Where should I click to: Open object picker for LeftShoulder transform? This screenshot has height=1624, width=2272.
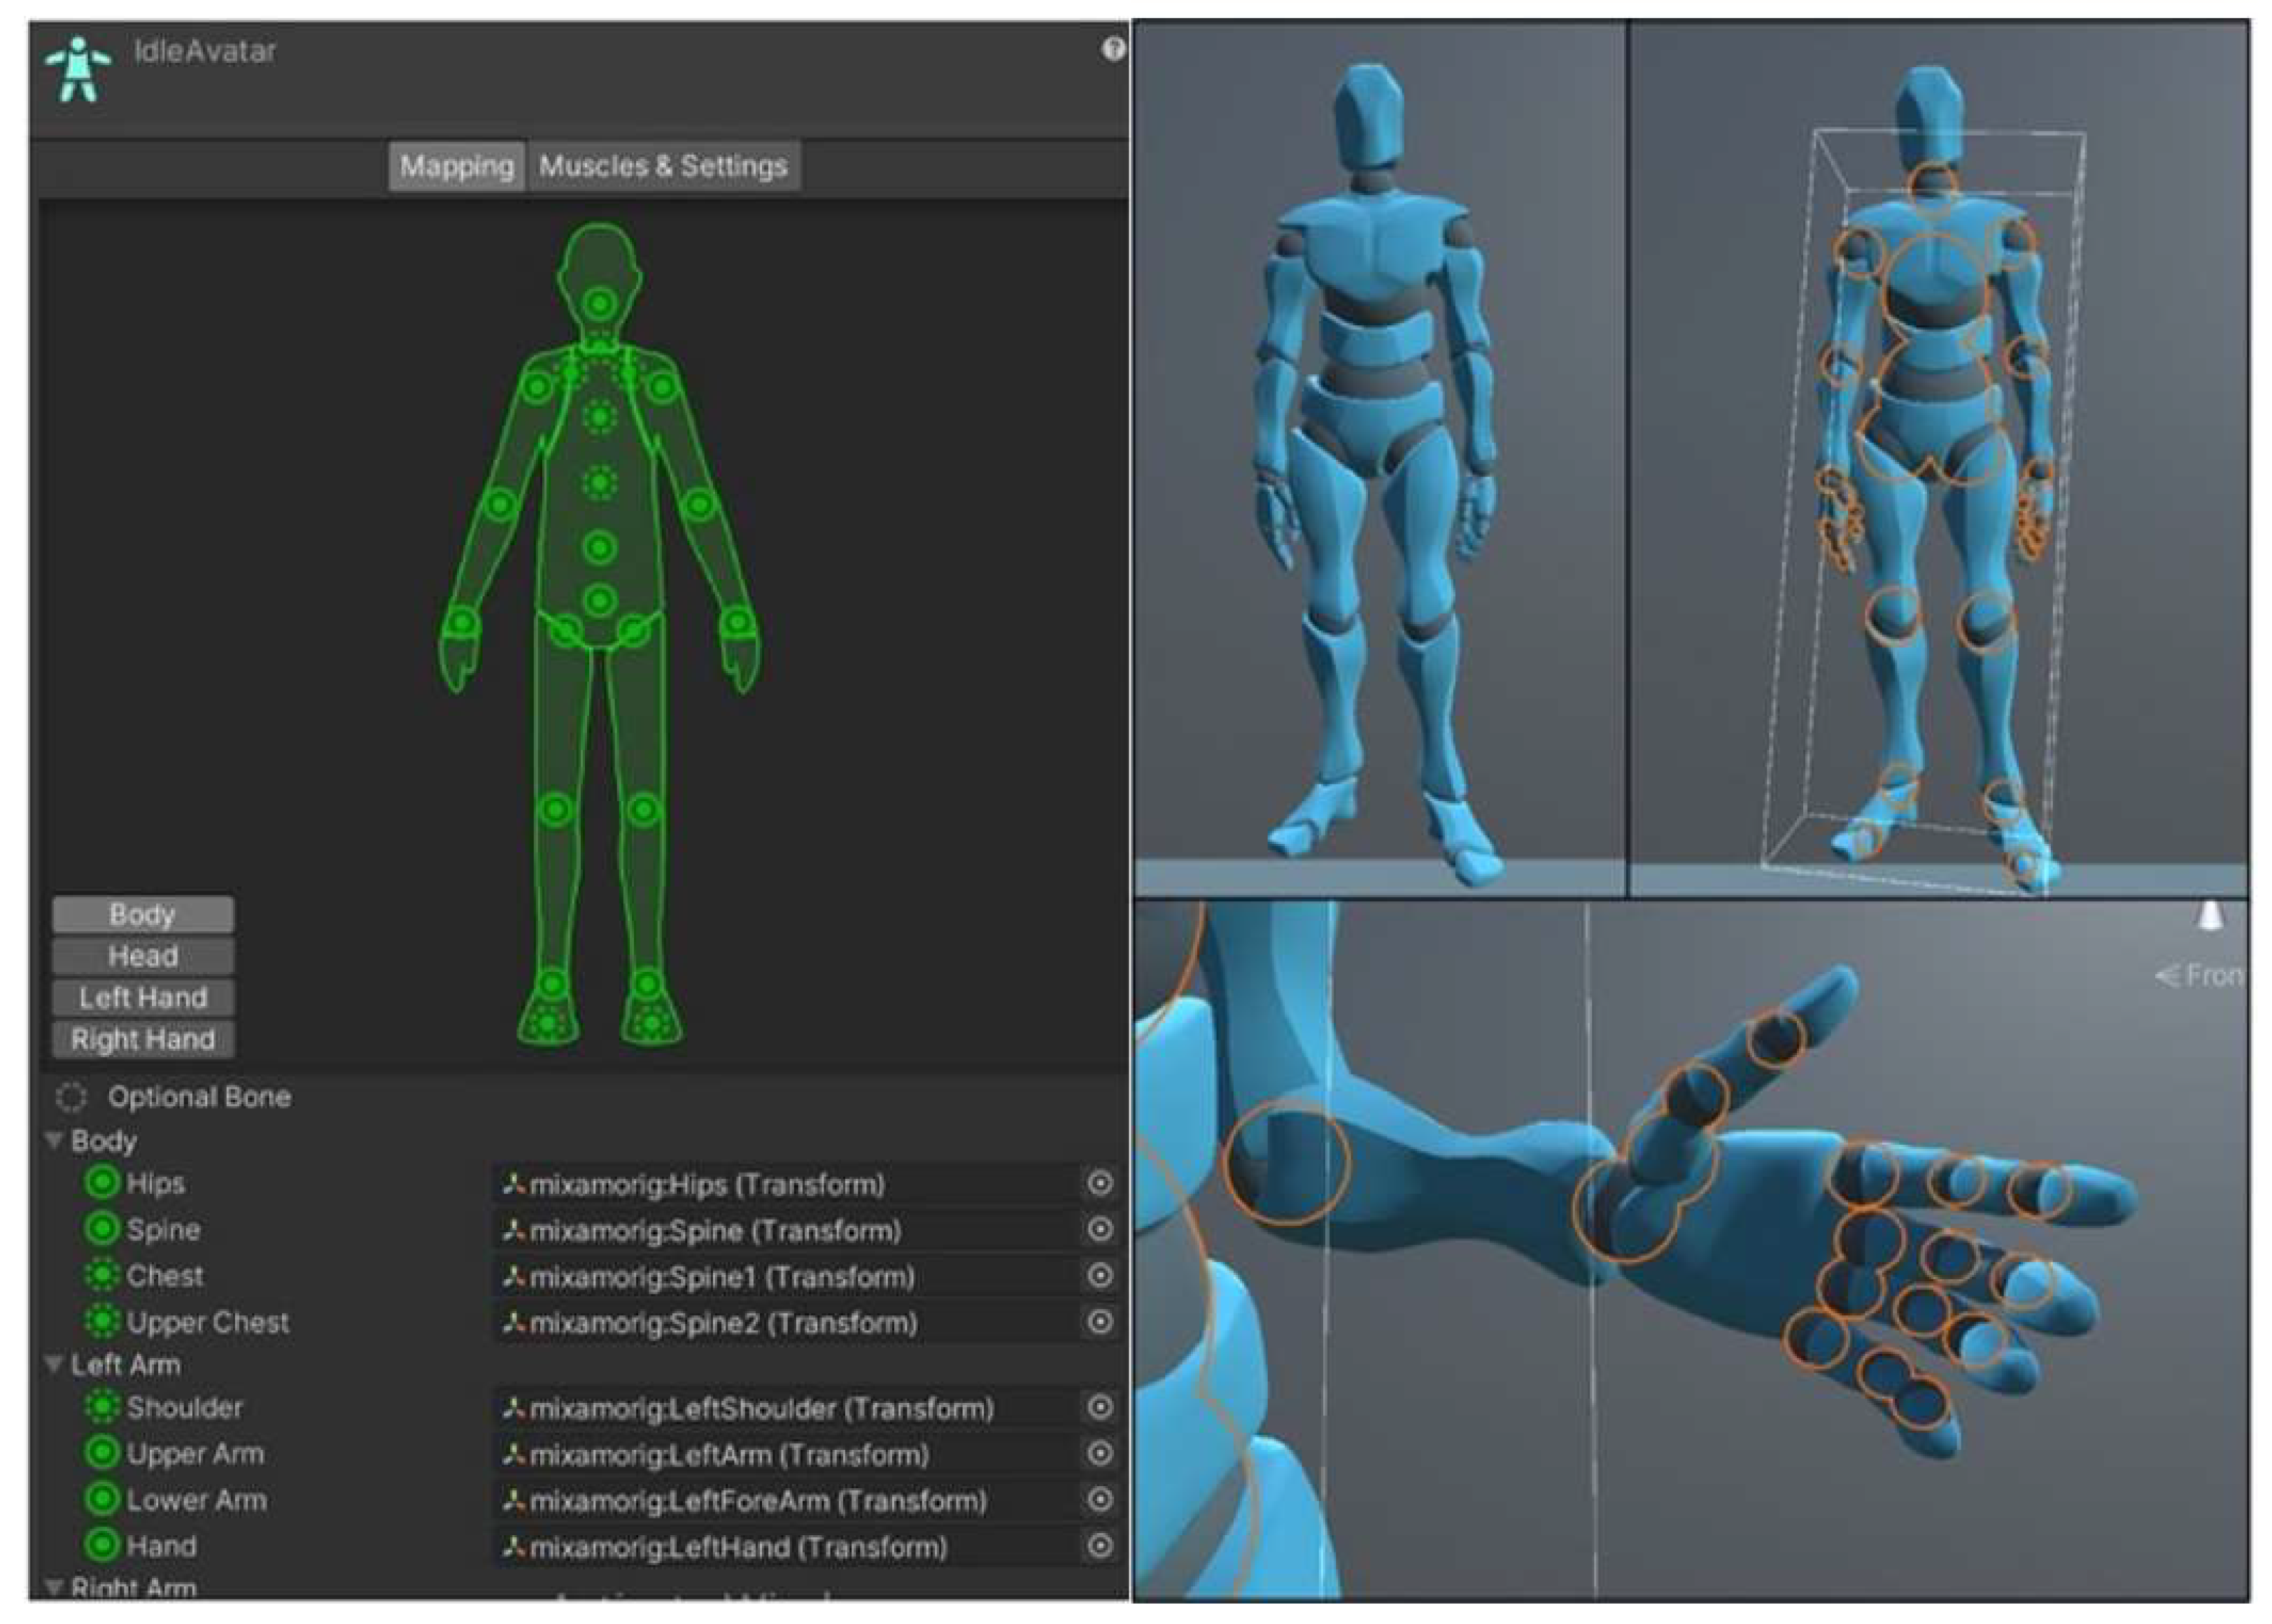pos(1099,1407)
